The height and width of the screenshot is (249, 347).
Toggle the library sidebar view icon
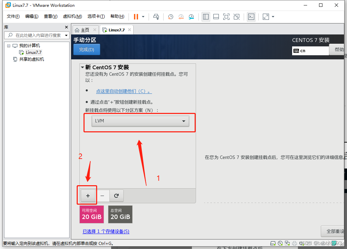pos(206,17)
